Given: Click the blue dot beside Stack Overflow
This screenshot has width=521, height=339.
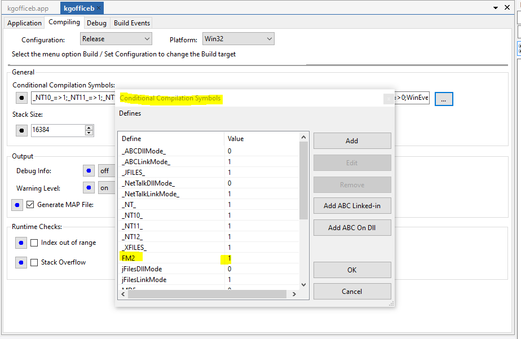Looking at the screenshot, I should pos(21,262).
